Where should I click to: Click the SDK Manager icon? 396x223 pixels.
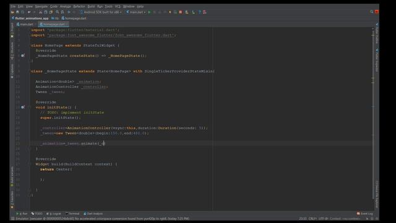(x=194, y=12)
